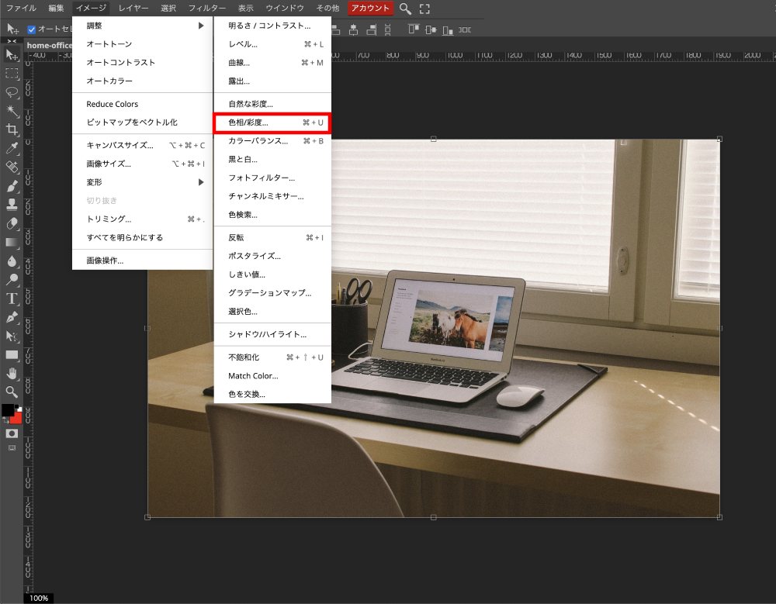The height and width of the screenshot is (604, 776).
Task: Click the 100% zoom level readout
Action: [x=39, y=598]
